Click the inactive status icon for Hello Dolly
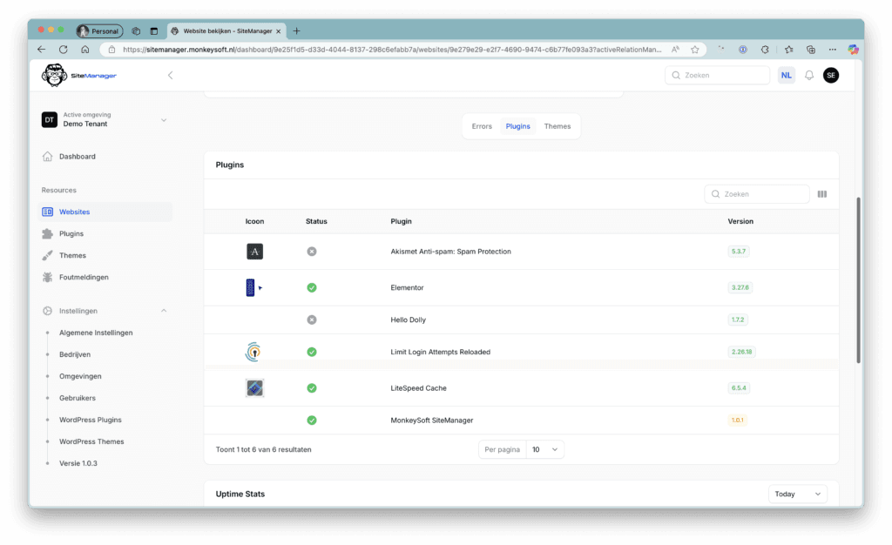The image size is (892, 545). [x=312, y=320]
